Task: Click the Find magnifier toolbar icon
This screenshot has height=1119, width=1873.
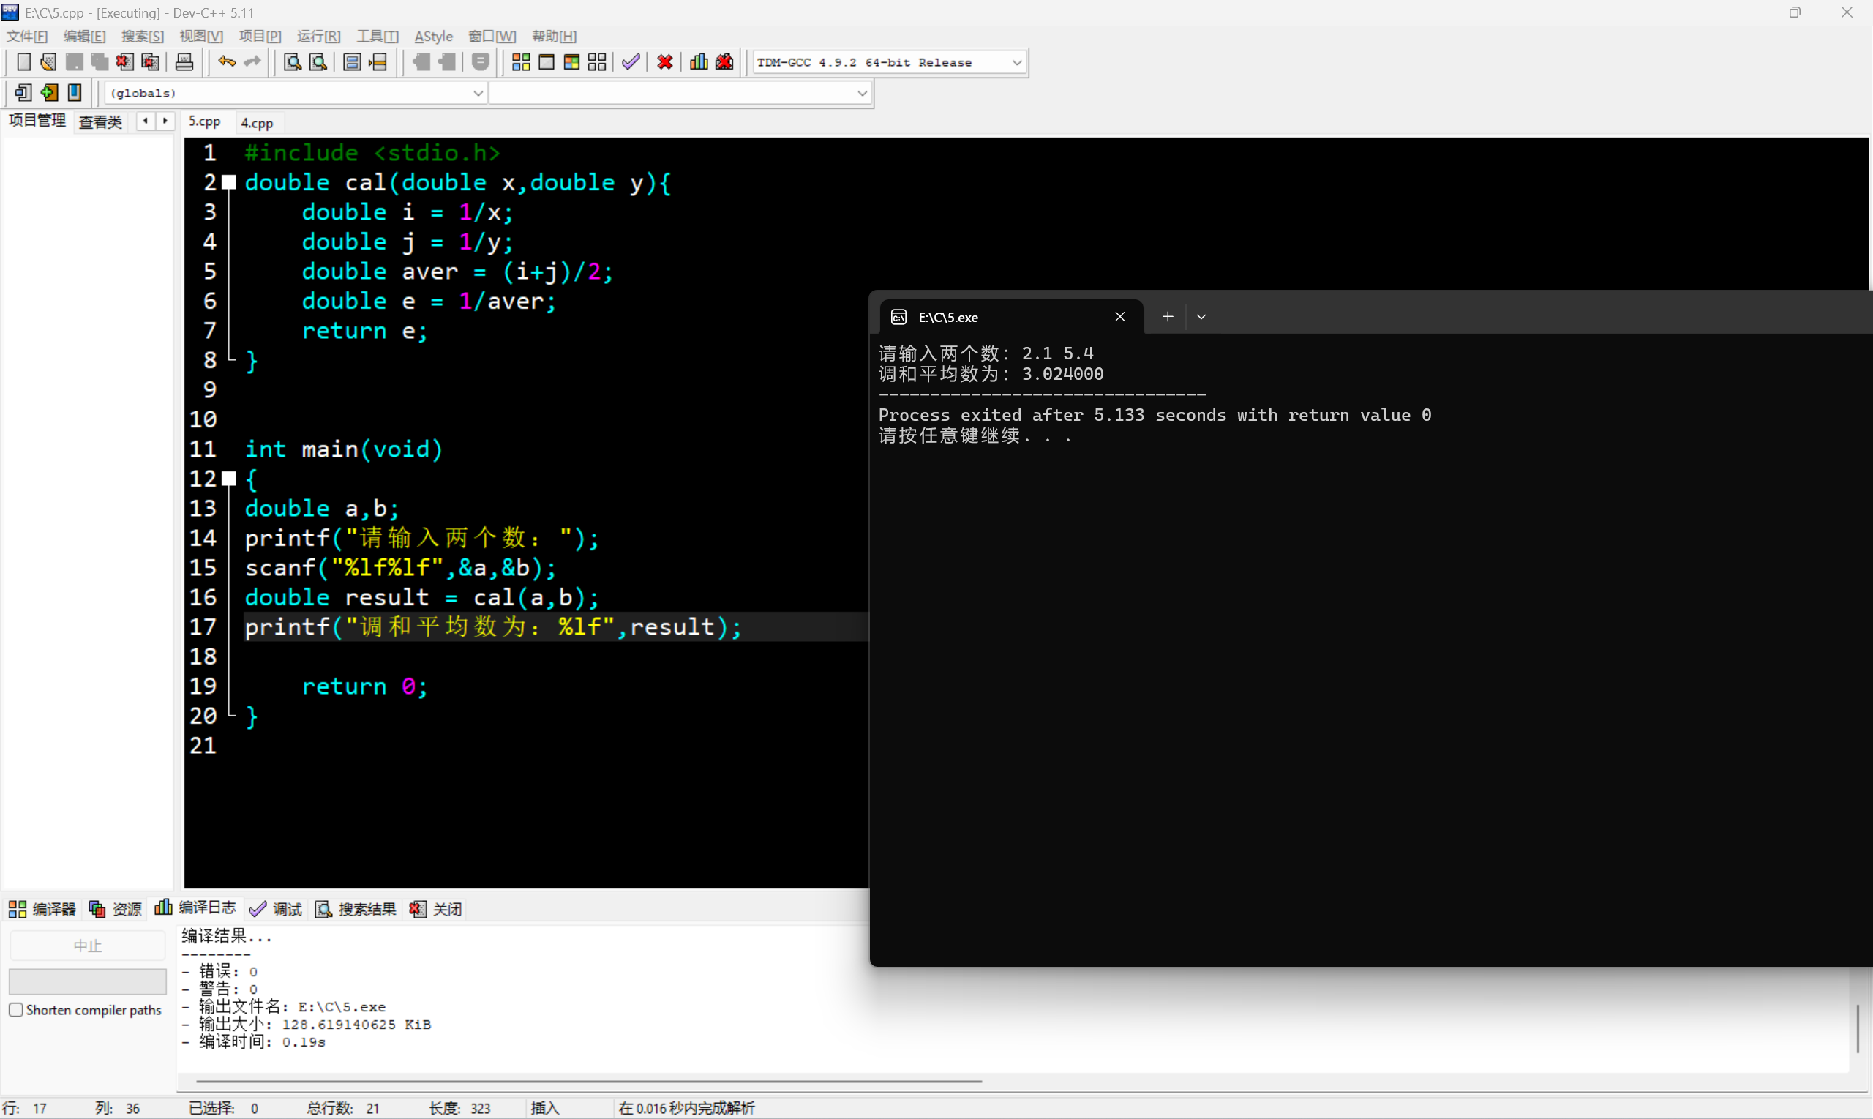Action: coord(293,61)
